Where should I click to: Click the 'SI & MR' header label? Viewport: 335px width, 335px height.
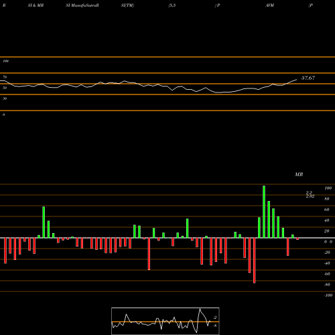pos(36,5)
